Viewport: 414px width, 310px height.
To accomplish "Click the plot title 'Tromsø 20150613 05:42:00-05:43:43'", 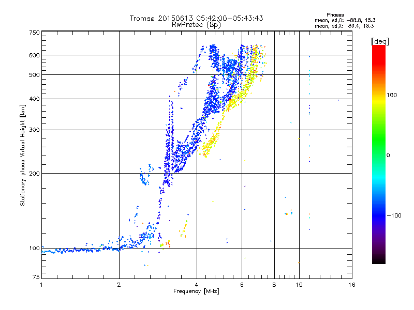I will [x=196, y=18].
